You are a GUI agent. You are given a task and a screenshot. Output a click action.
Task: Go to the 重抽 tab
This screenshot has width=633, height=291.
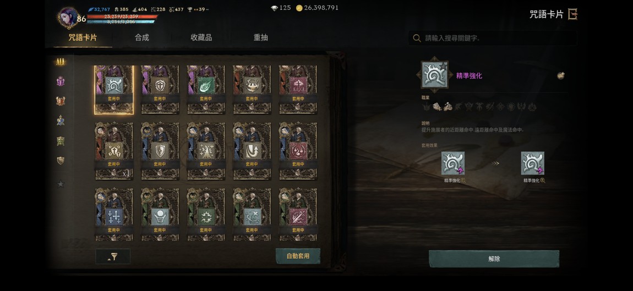point(260,38)
